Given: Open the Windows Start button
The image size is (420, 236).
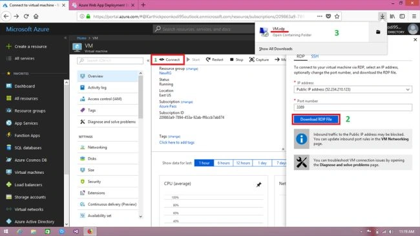Looking at the screenshot, I should coord(6,231).
